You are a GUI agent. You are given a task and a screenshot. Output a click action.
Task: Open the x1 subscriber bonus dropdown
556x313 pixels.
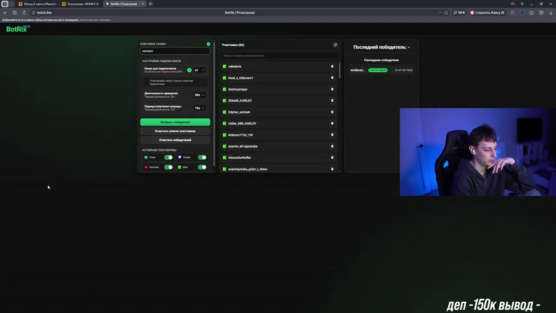pyautogui.click(x=199, y=70)
